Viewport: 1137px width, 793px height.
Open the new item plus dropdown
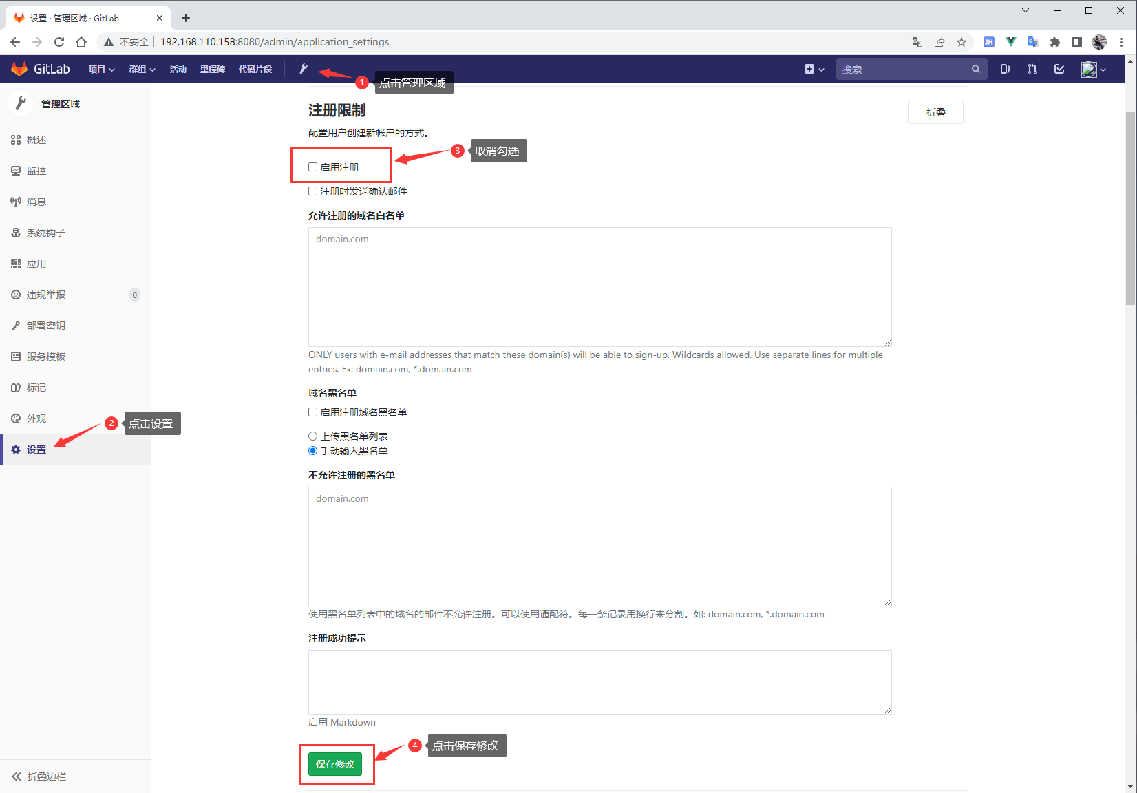click(814, 69)
